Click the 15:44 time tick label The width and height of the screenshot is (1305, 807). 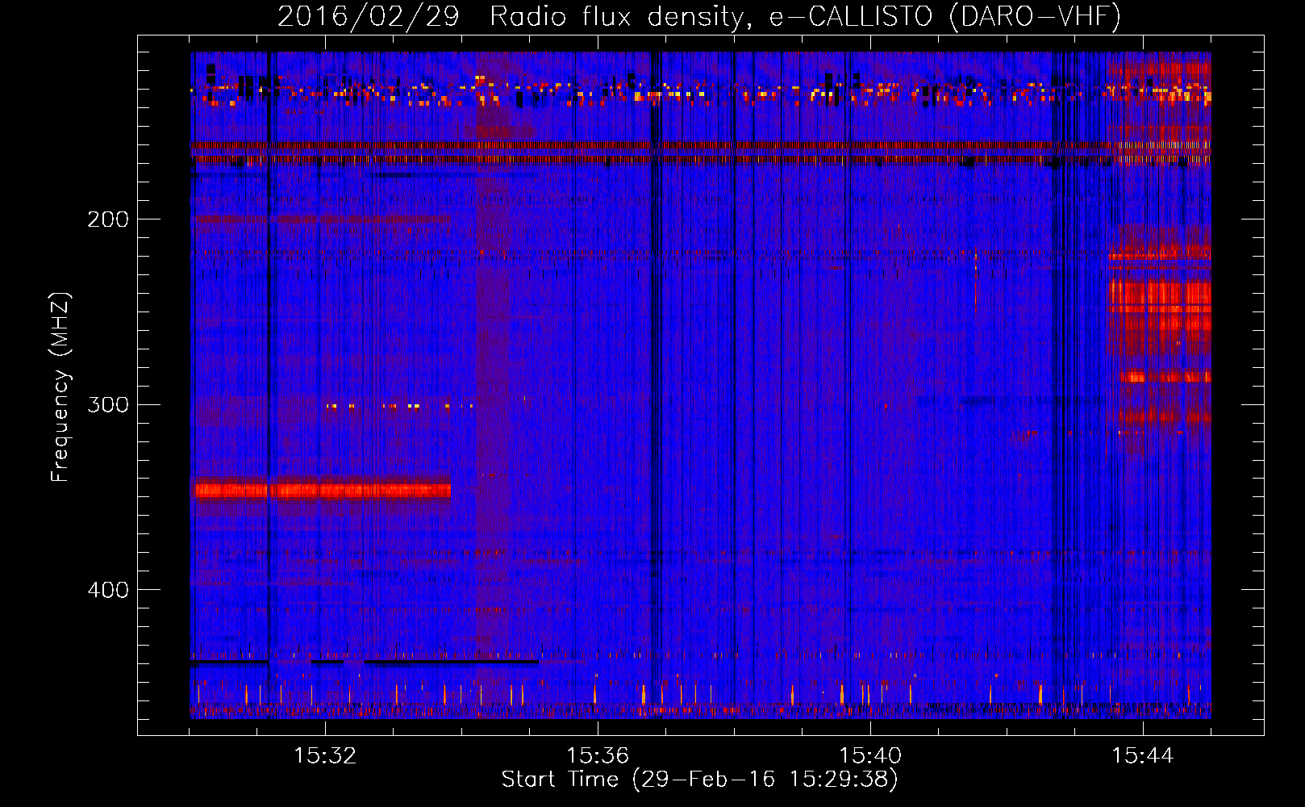click(x=1143, y=756)
